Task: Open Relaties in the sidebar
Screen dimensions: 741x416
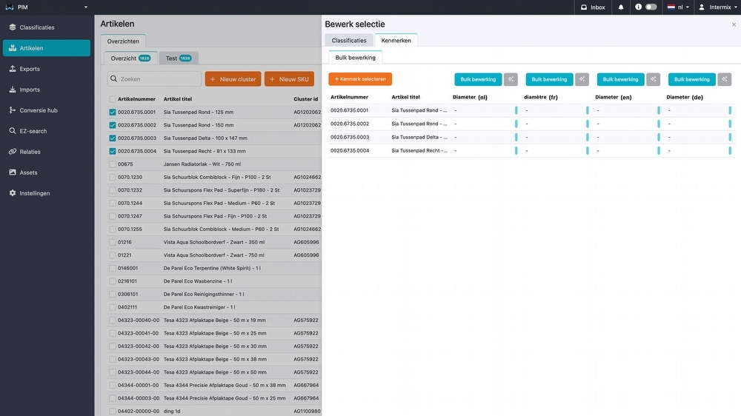Action: [x=30, y=152]
